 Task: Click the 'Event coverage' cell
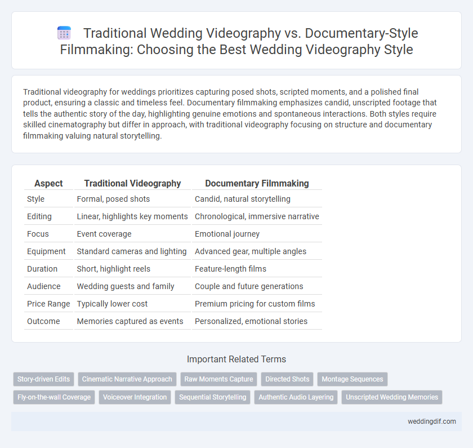132,234
